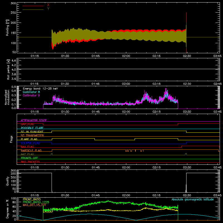Click the PARTICLE_FLAG label
Image resolution: width=223 pixels, height=223 pixels.
31,151
